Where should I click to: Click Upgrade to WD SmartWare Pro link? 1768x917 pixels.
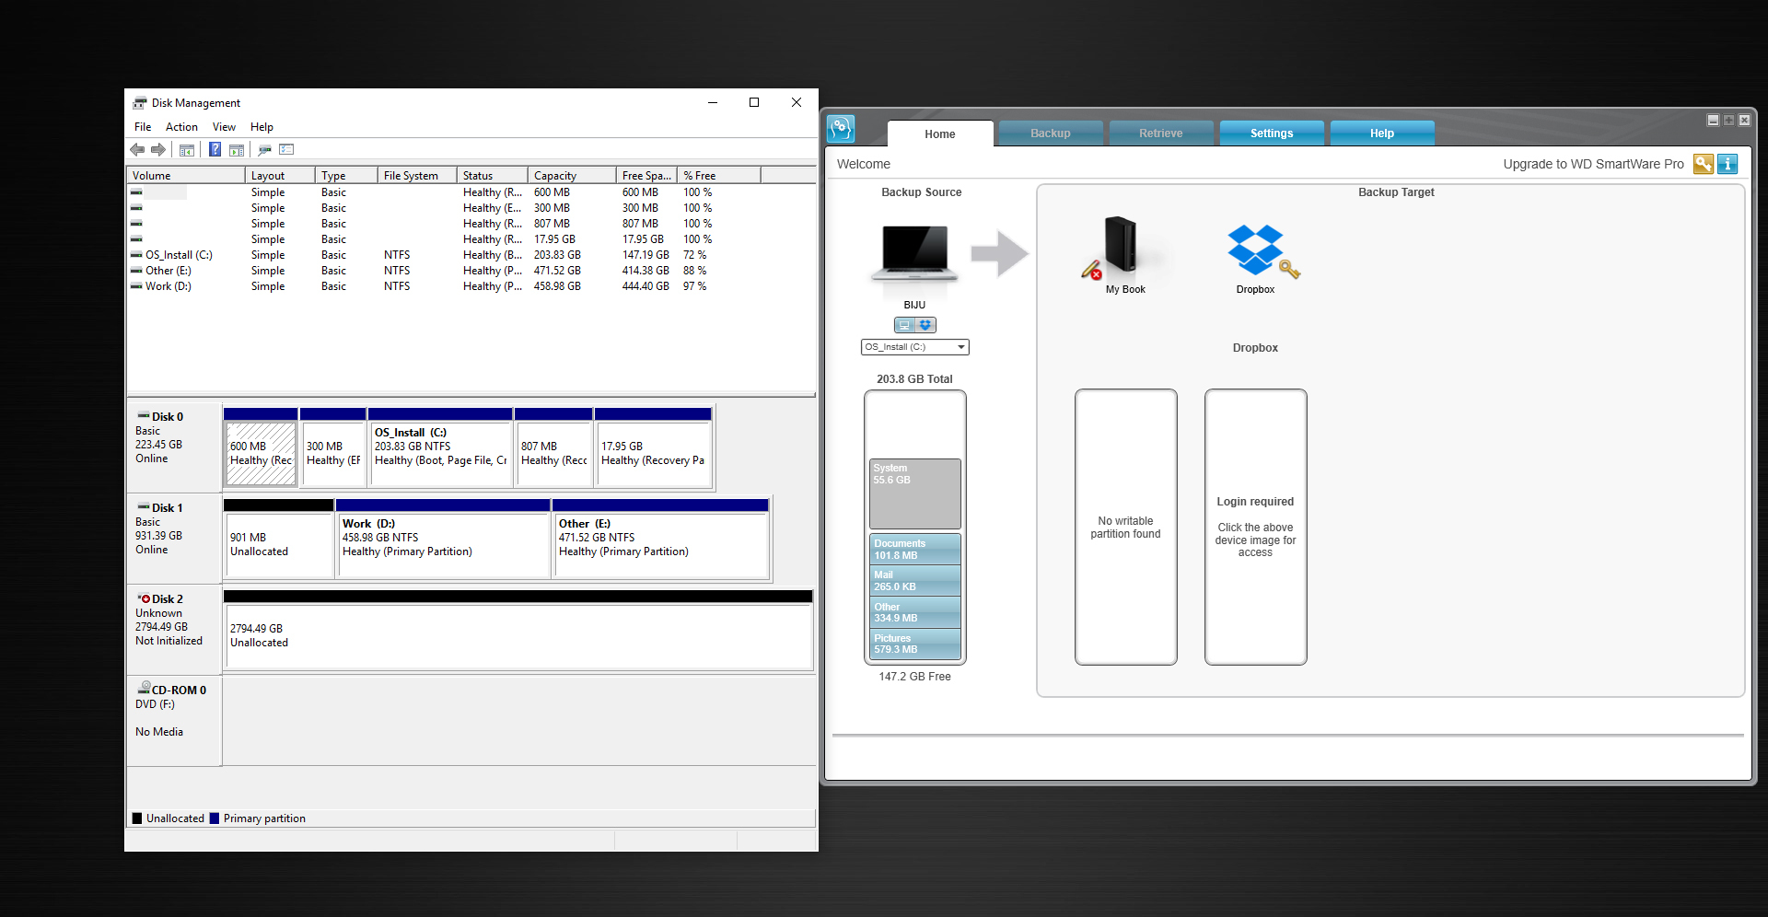point(1593,164)
